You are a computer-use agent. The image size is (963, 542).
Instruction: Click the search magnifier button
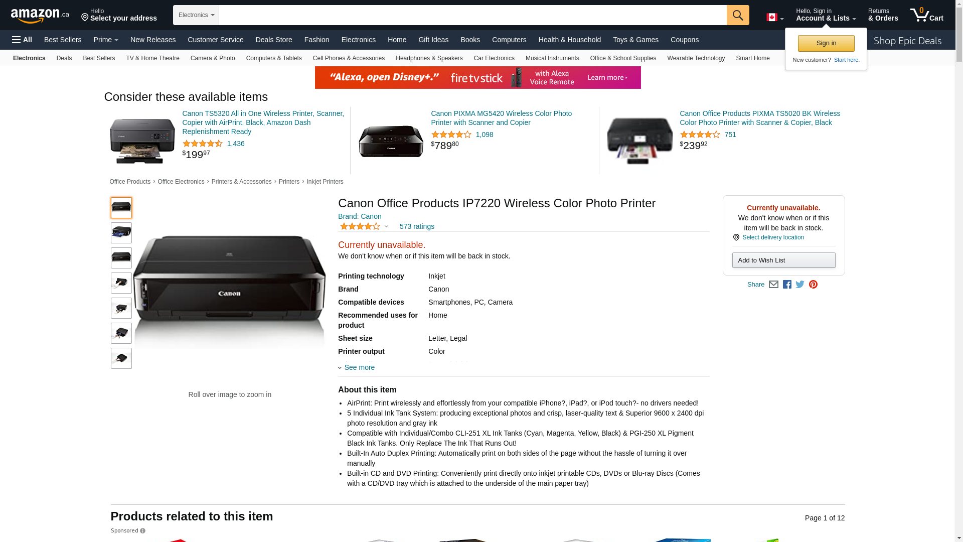[x=738, y=15]
